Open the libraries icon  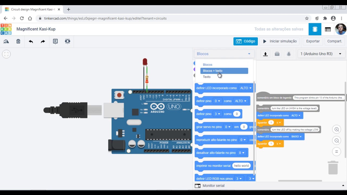pos(277,54)
